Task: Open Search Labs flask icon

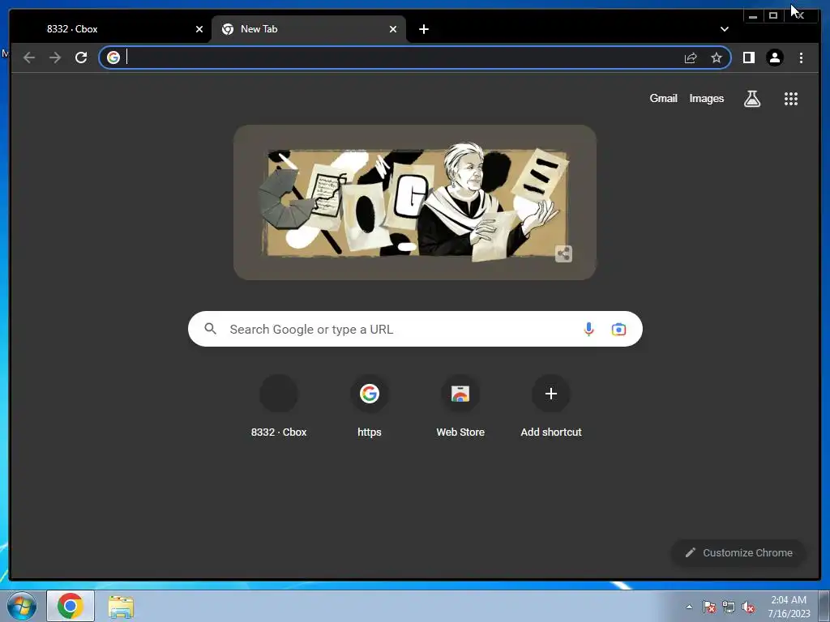Action: click(751, 98)
